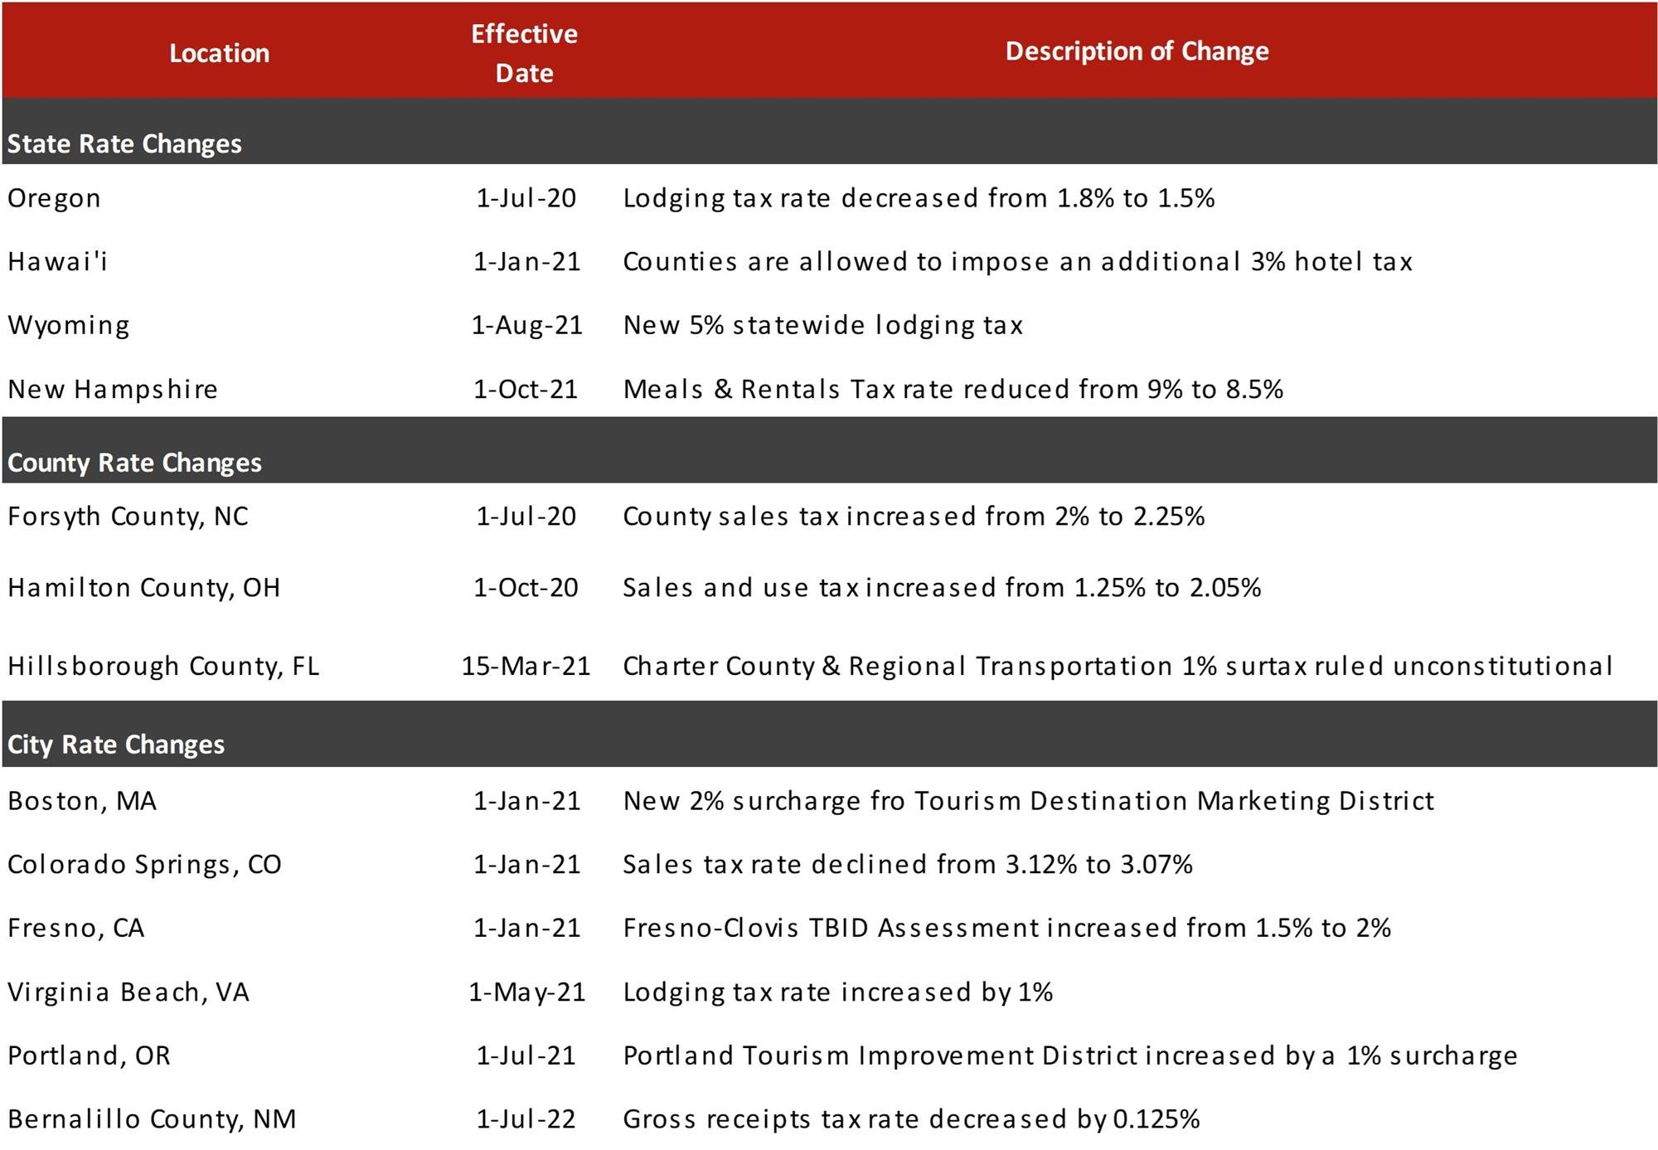Click the Bernalillo County, NM cell
The image size is (1658, 1150).
(x=152, y=1119)
